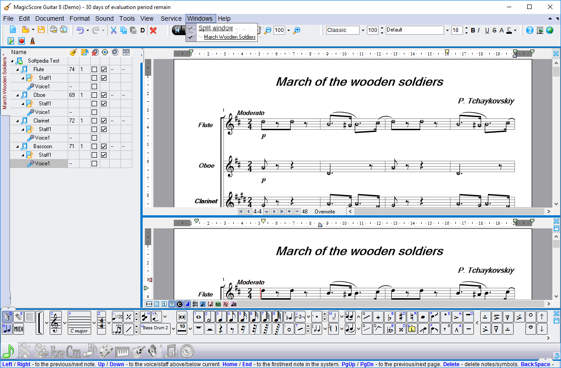Screen dimensions: 561x368
Task: Open the guitar panel icon
Action: (138, 350)
